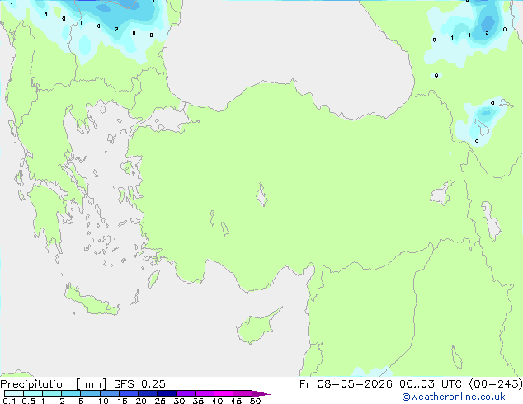Select the '00..03 UTC' time range text

(x=431, y=384)
